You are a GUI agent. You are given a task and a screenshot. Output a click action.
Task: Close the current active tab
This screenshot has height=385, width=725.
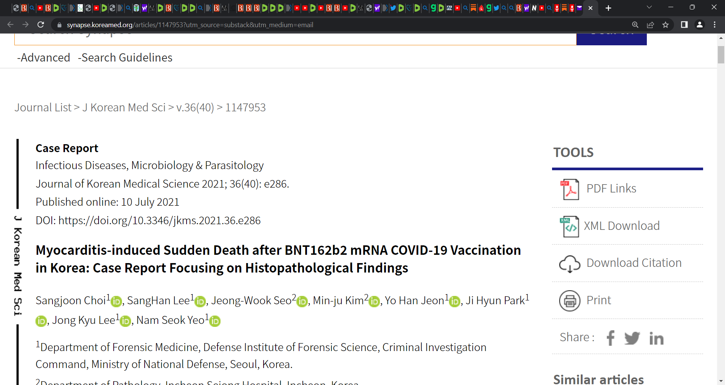591,8
